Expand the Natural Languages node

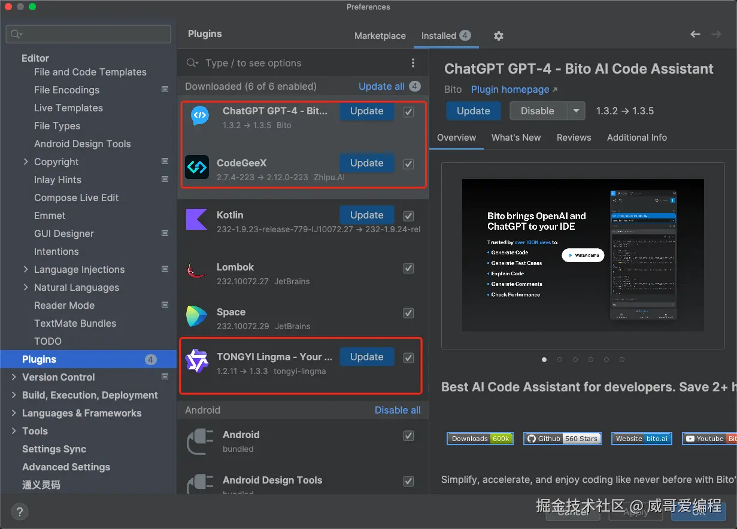(x=26, y=287)
